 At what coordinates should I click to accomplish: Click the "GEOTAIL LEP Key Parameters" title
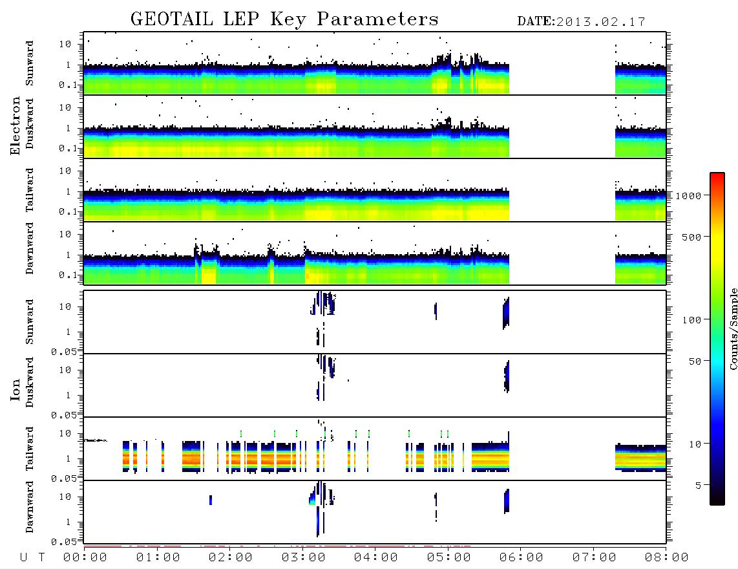(284, 20)
